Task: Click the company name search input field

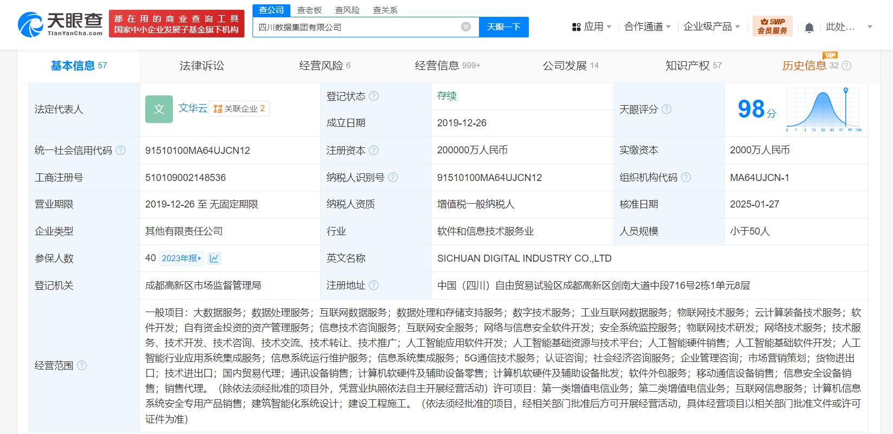Action: point(358,27)
